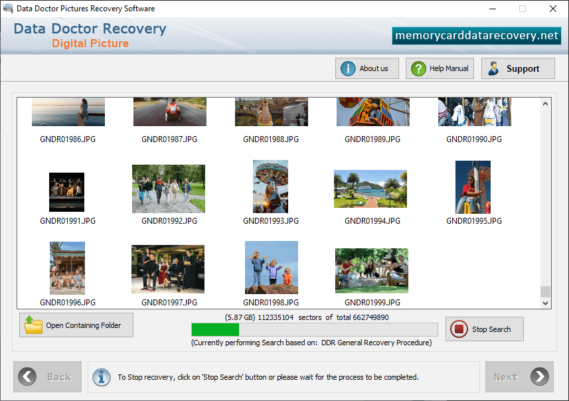Select thumbnail of GNDR01991.JPG
The image size is (569, 401).
coord(67,192)
